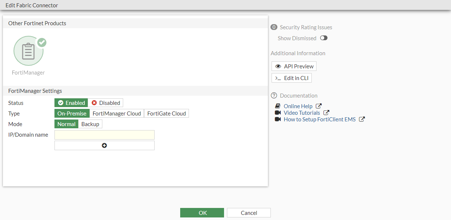Click the Other Fortinet Products heading
Viewport: 451px width, 220px height.
pyautogui.click(x=37, y=23)
